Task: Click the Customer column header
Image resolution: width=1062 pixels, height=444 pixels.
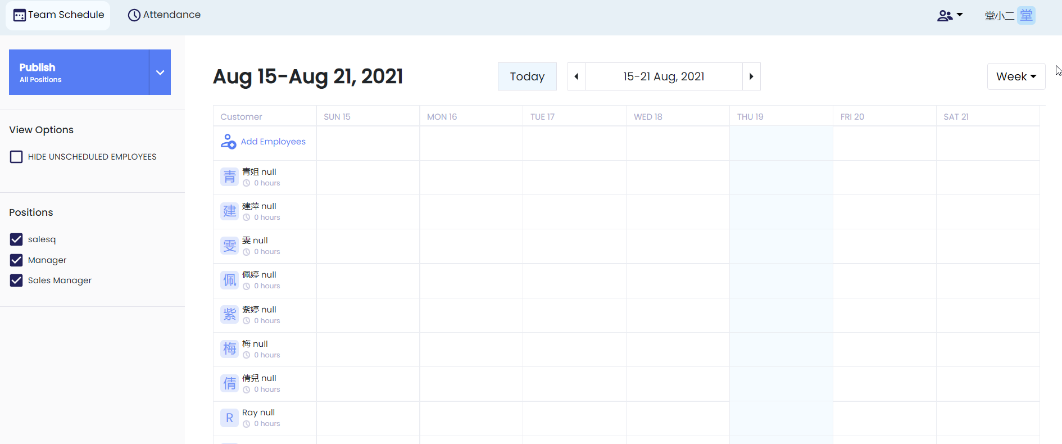Action: point(265,116)
